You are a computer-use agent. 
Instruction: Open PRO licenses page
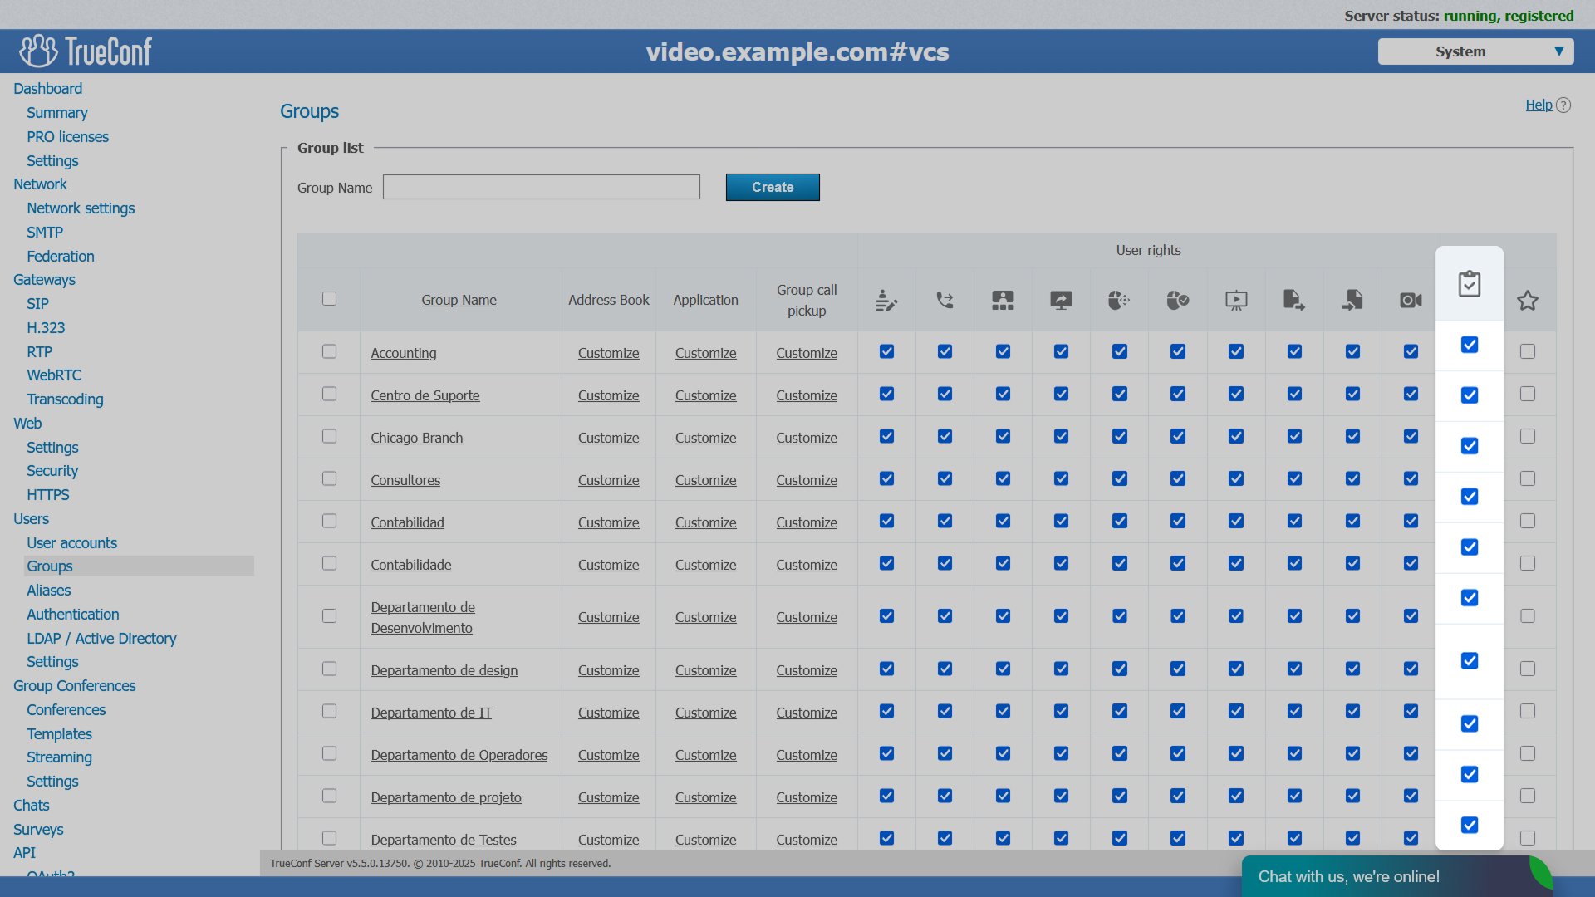(x=67, y=137)
